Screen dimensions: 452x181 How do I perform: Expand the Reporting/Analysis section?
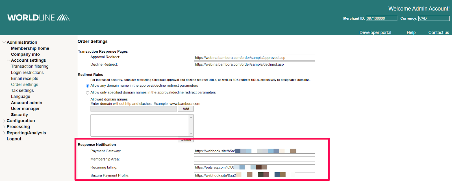click(4, 133)
